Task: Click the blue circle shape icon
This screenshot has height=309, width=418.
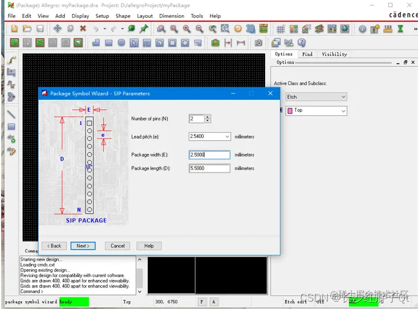Action: 121,43
